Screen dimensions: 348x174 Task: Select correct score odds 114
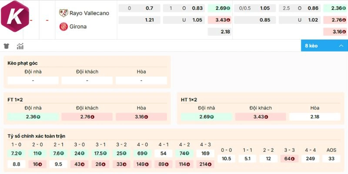(184, 164)
